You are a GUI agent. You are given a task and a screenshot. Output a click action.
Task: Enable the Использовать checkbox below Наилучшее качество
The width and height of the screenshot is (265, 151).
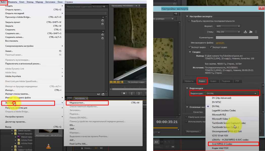point(186,122)
